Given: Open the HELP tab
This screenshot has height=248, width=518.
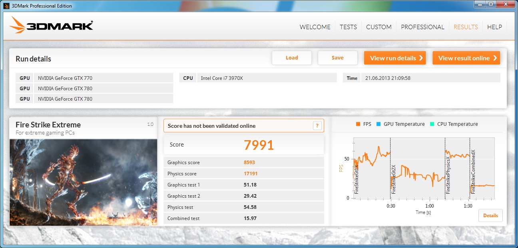Looking at the screenshot, I should pos(494,27).
